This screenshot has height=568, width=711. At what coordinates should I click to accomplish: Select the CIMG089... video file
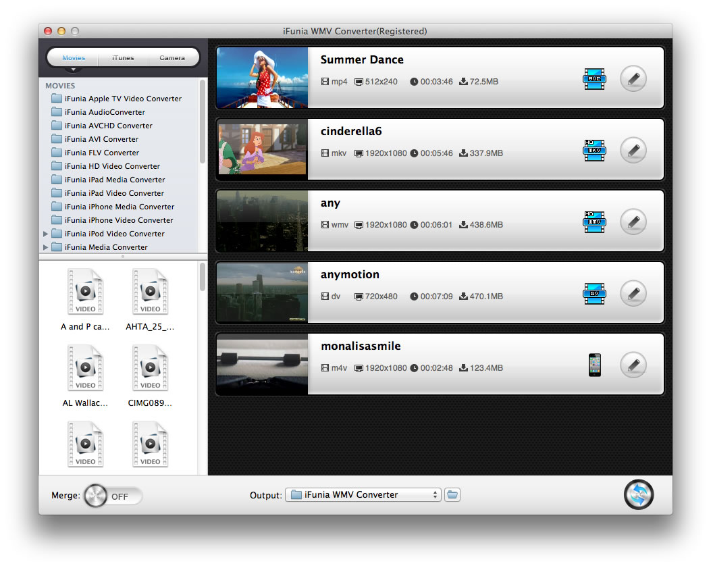click(x=150, y=376)
